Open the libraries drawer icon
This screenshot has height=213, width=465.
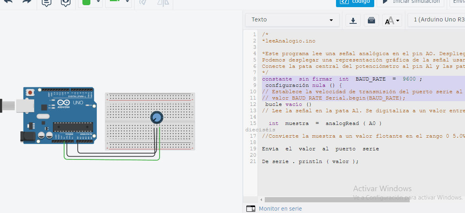(371, 20)
